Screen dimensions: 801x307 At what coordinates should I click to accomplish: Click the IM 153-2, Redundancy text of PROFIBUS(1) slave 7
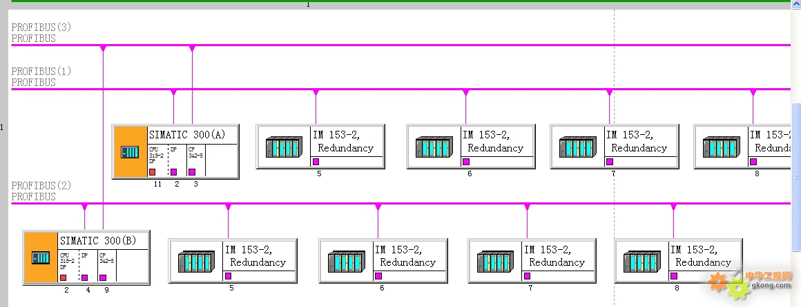(x=637, y=142)
